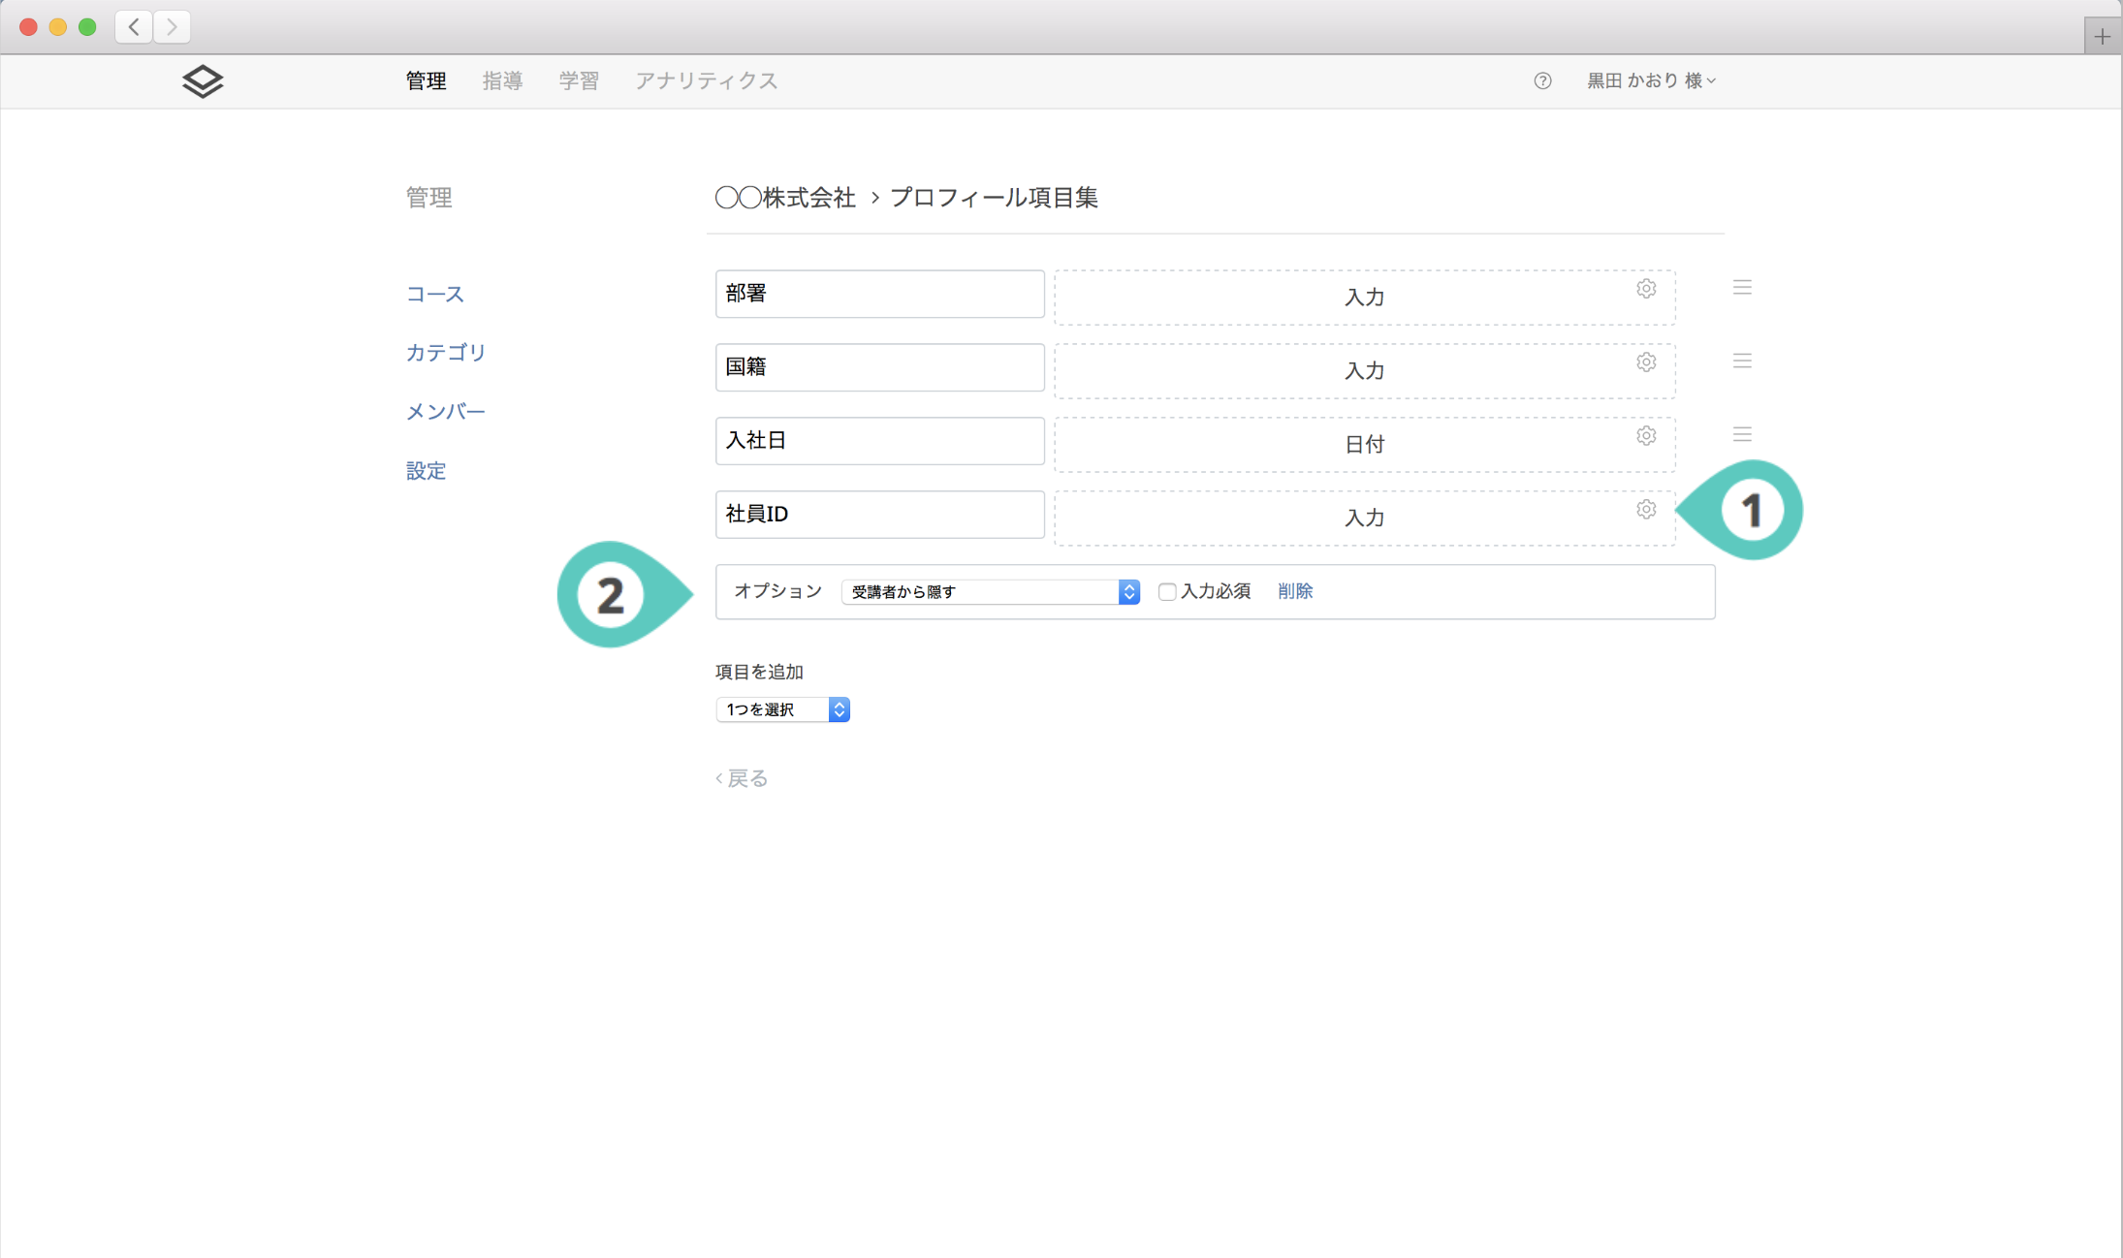Enable the 入力必須 checkbox
This screenshot has height=1258, width=2123.
pos(1167,592)
